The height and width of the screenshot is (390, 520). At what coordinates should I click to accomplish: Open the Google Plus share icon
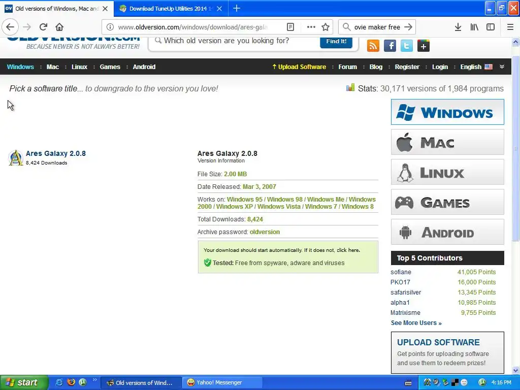[x=423, y=45]
